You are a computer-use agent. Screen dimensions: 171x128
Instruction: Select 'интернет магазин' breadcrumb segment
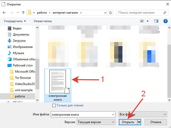(x=65, y=13)
